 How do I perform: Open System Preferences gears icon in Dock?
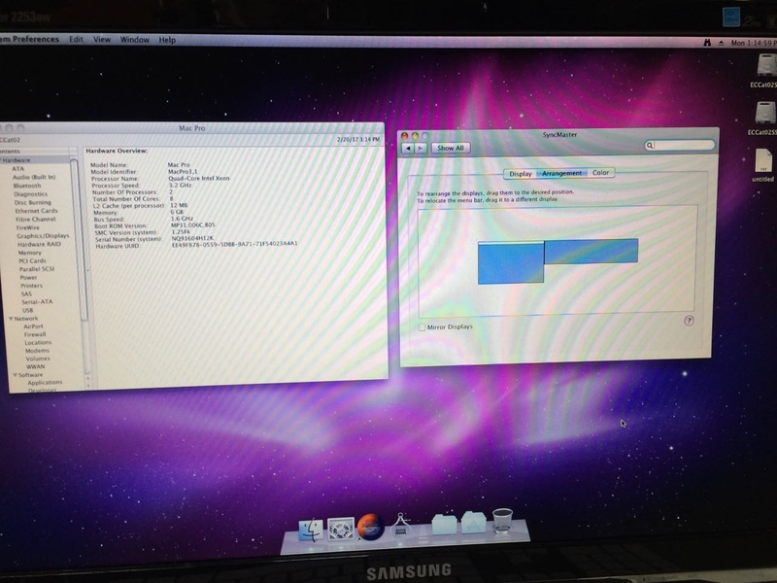pyautogui.click(x=341, y=529)
